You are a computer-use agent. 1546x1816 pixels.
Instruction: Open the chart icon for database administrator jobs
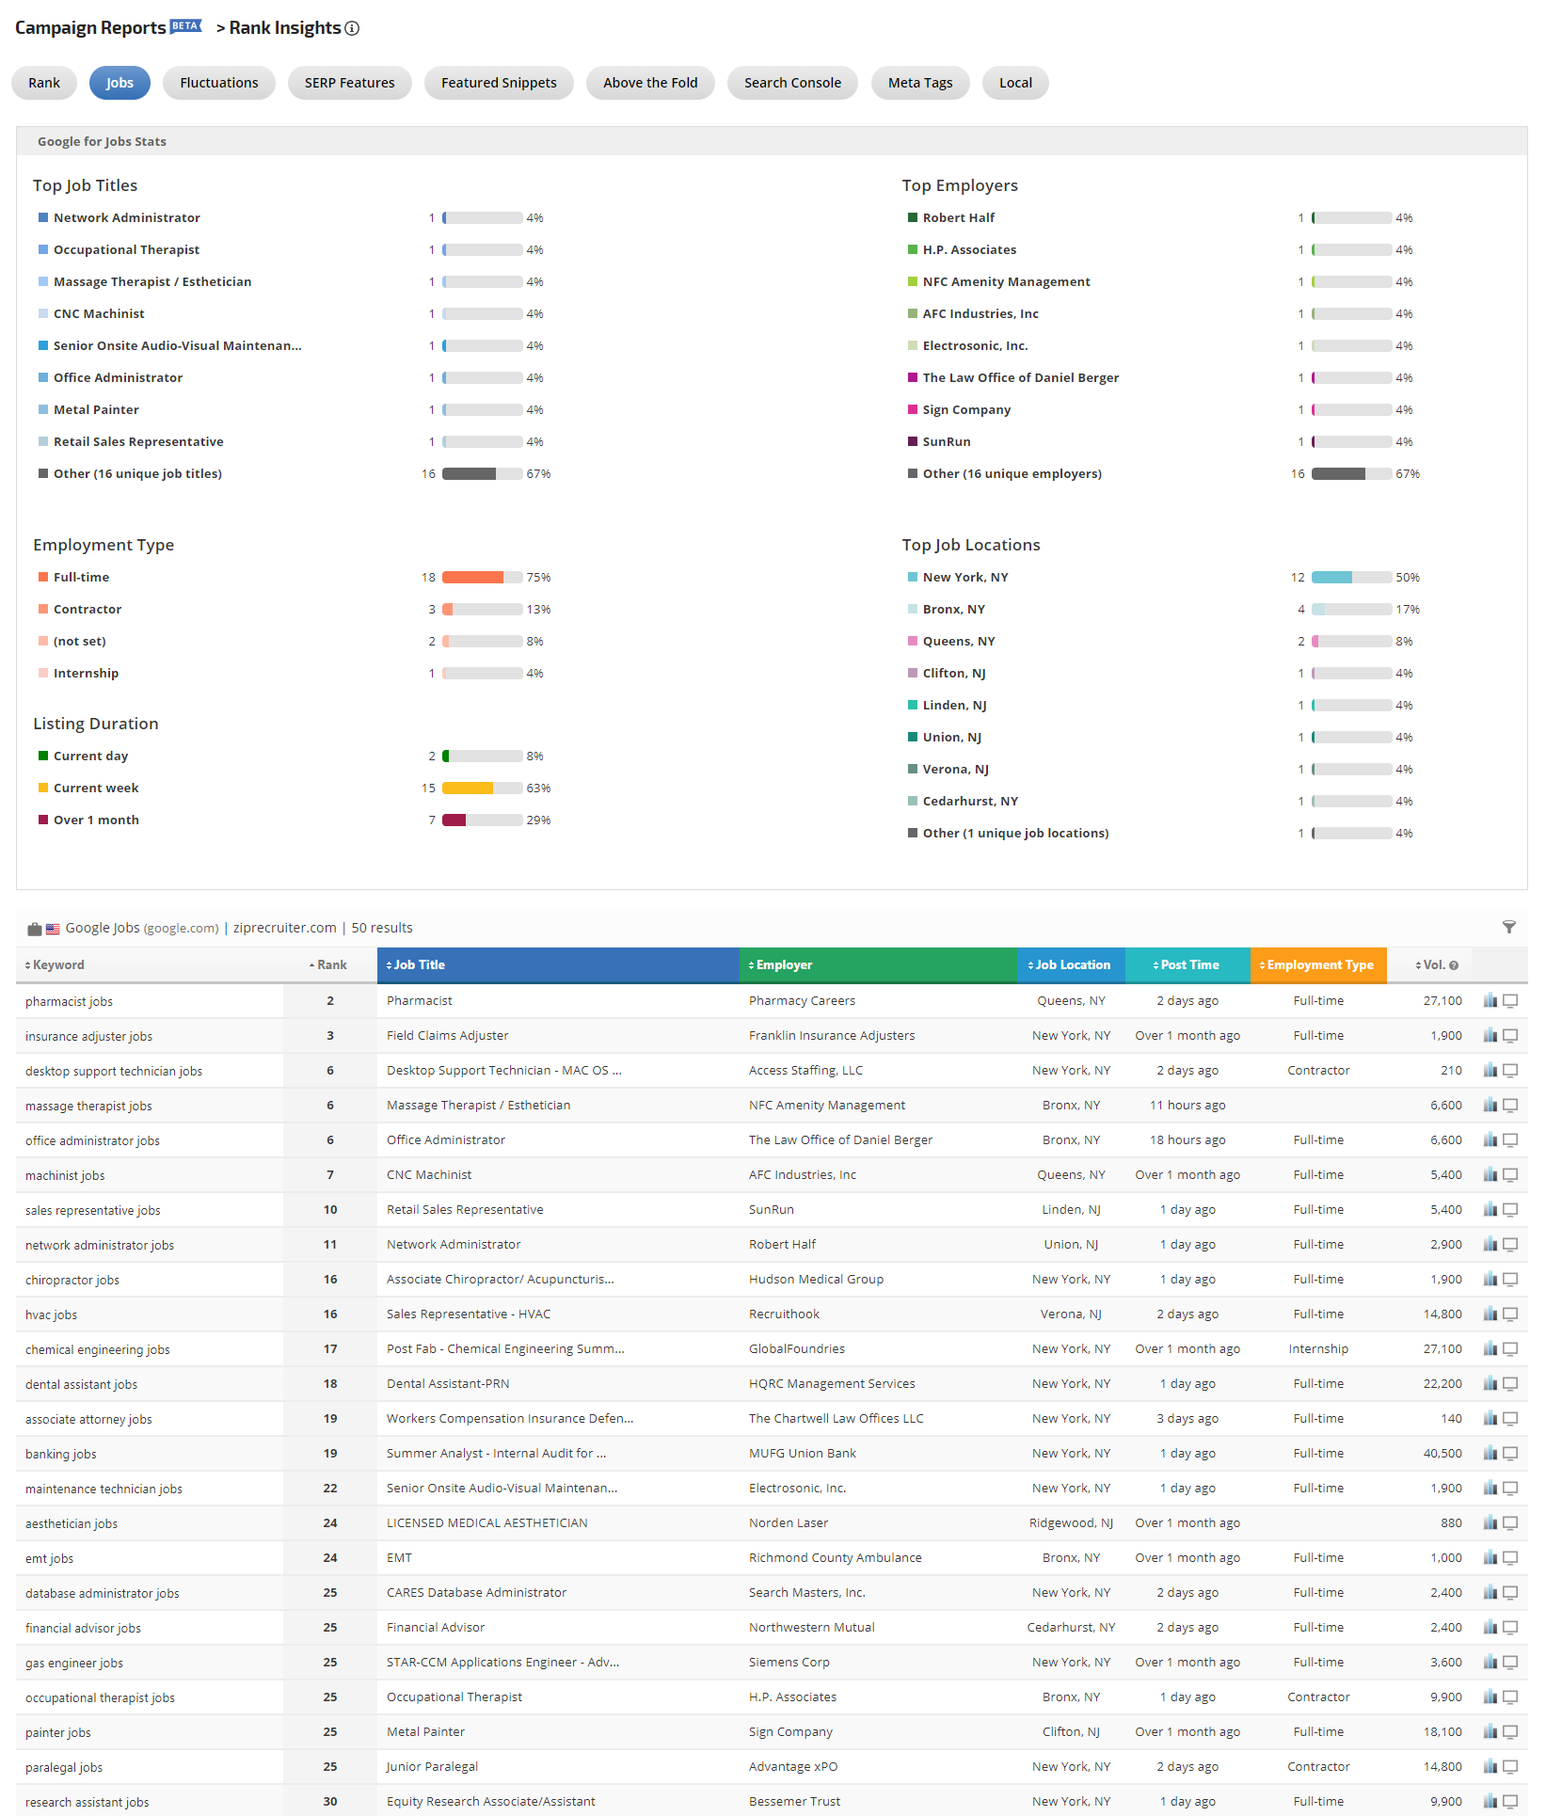pos(1490,1592)
